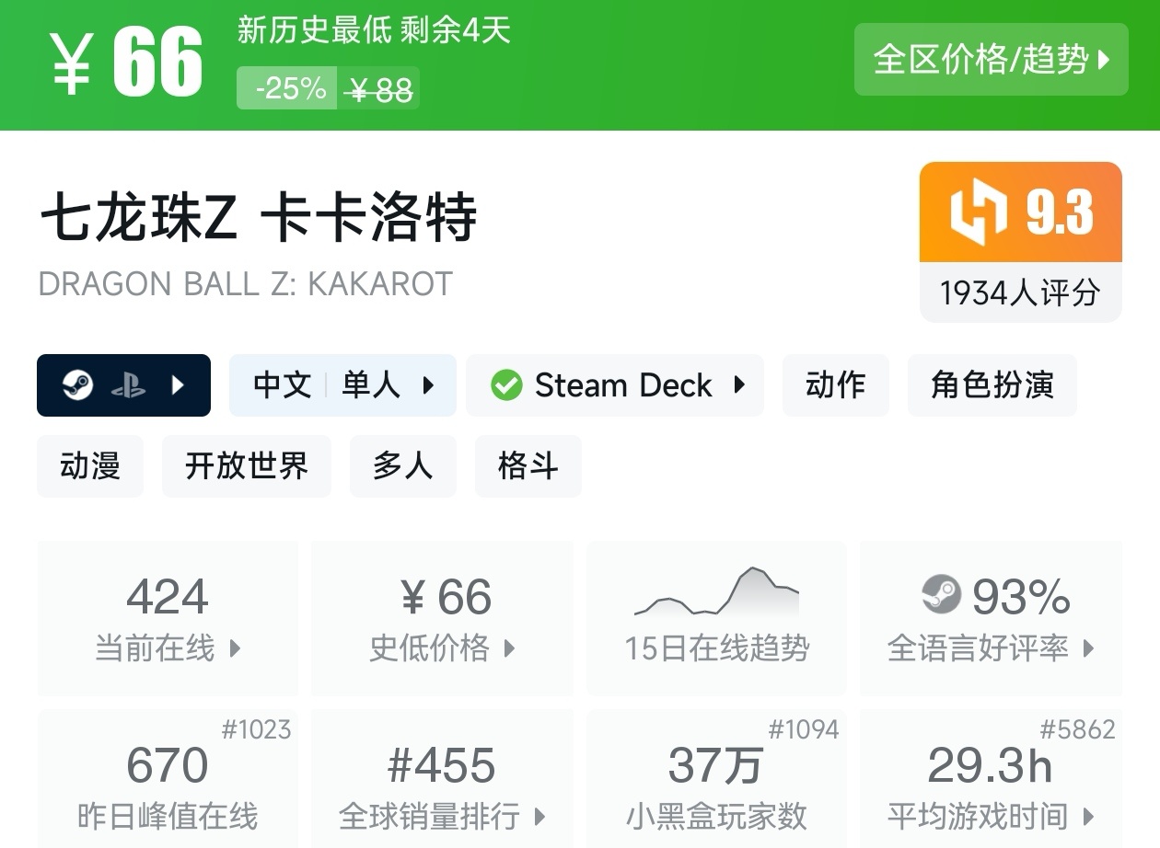Click the Heybox logo in score badge
Image resolution: width=1160 pixels, height=848 pixels.
coord(979,212)
